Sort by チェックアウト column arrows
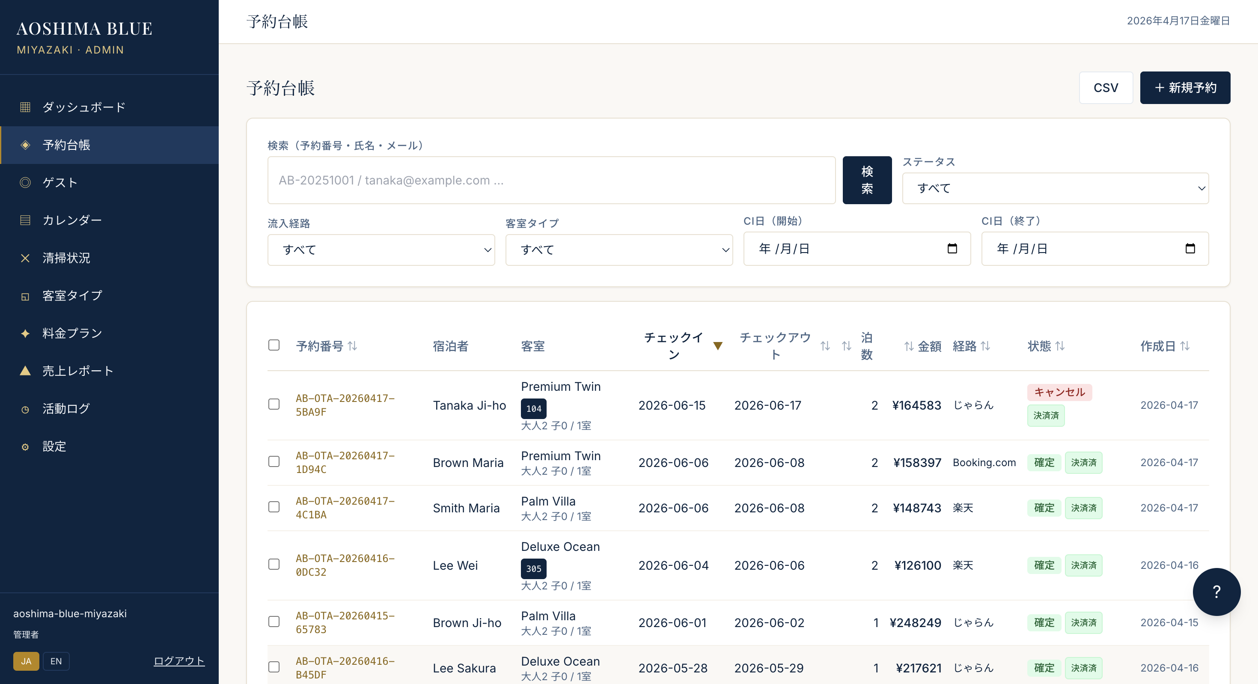1258x684 pixels. pos(825,346)
